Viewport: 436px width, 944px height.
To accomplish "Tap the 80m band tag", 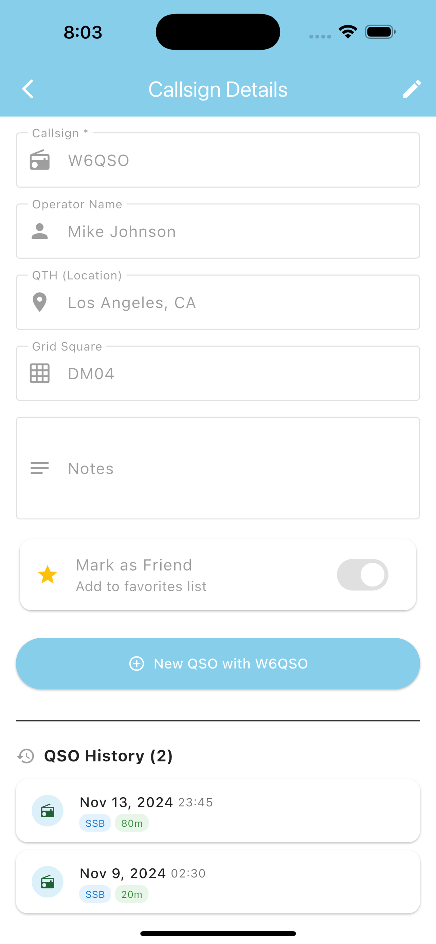I will pyautogui.click(x=132, y=823).
